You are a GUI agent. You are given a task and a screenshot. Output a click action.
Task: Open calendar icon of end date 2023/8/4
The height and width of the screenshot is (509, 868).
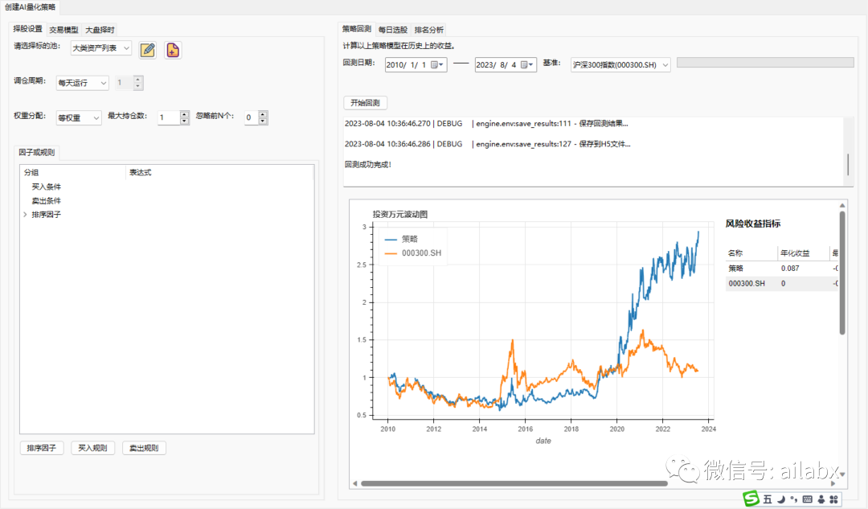(x=526, y=65)
